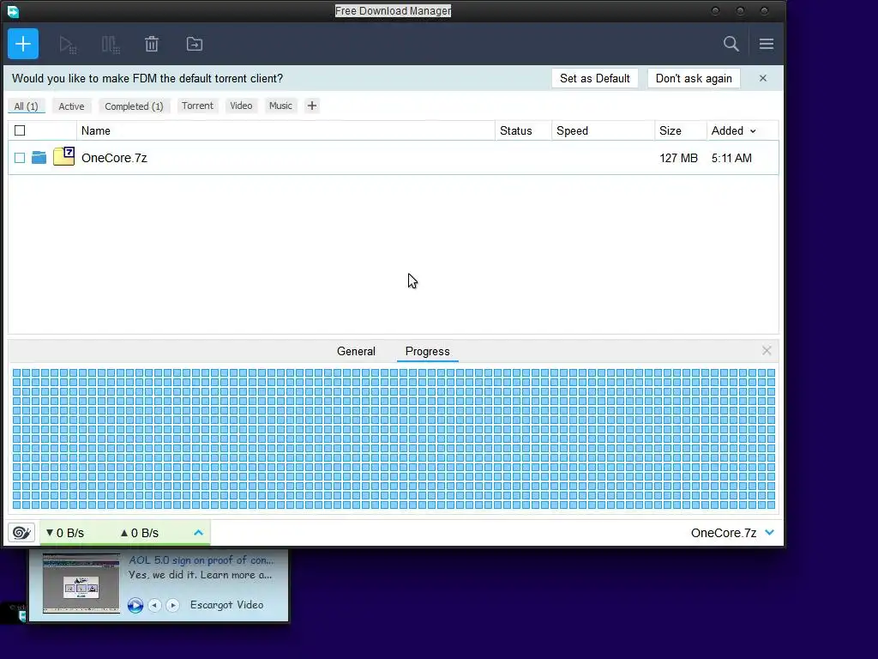Sort by Size column header
This screenshot has width=878, height=659.
(680, 130)
